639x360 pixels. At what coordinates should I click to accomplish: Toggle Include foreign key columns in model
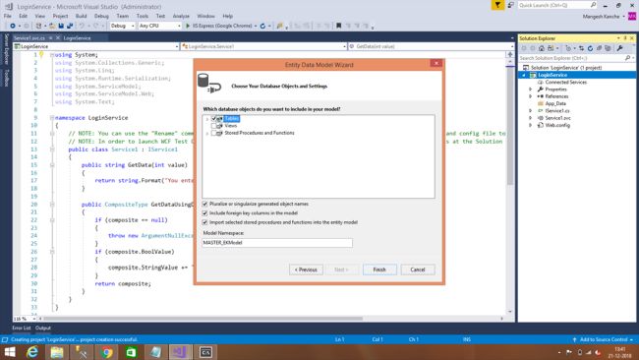coord(205,213)
